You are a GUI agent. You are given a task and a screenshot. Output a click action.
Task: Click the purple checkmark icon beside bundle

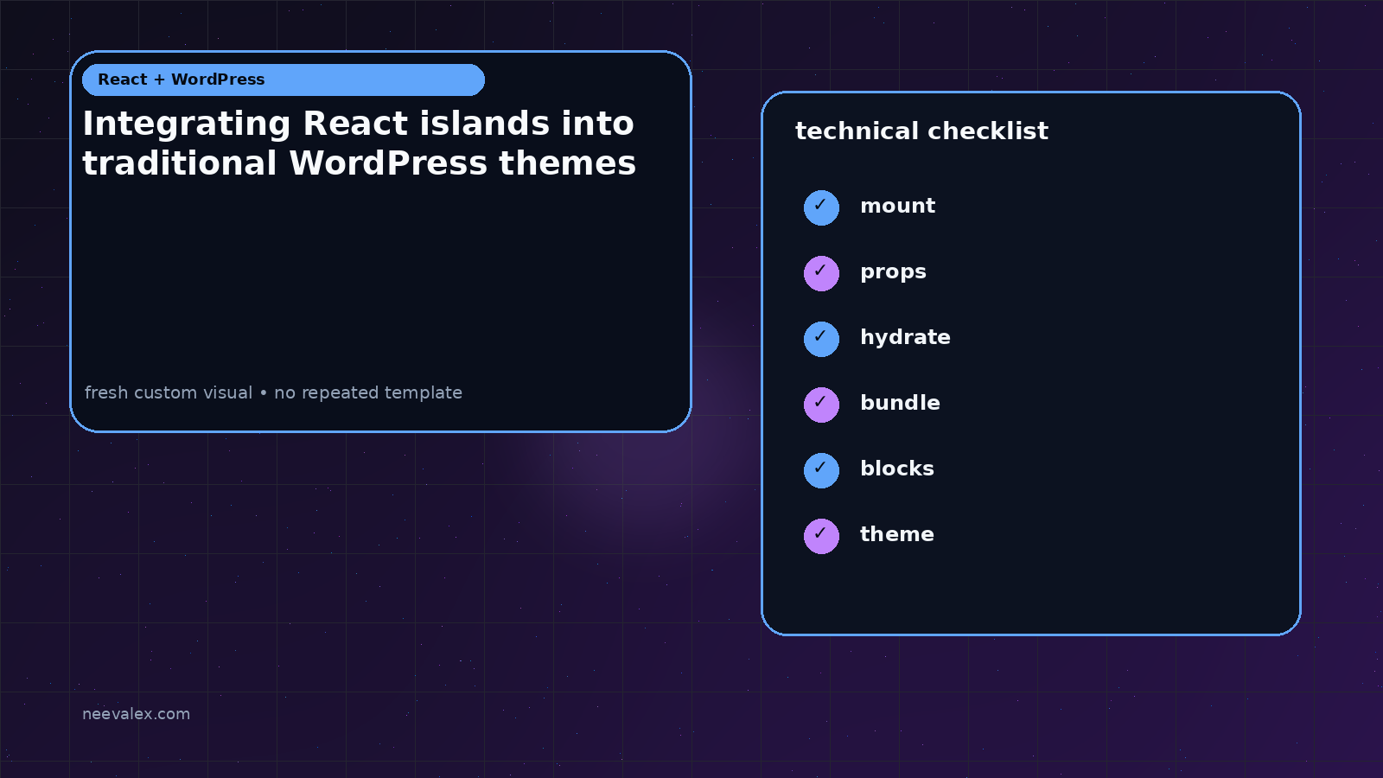821,405
